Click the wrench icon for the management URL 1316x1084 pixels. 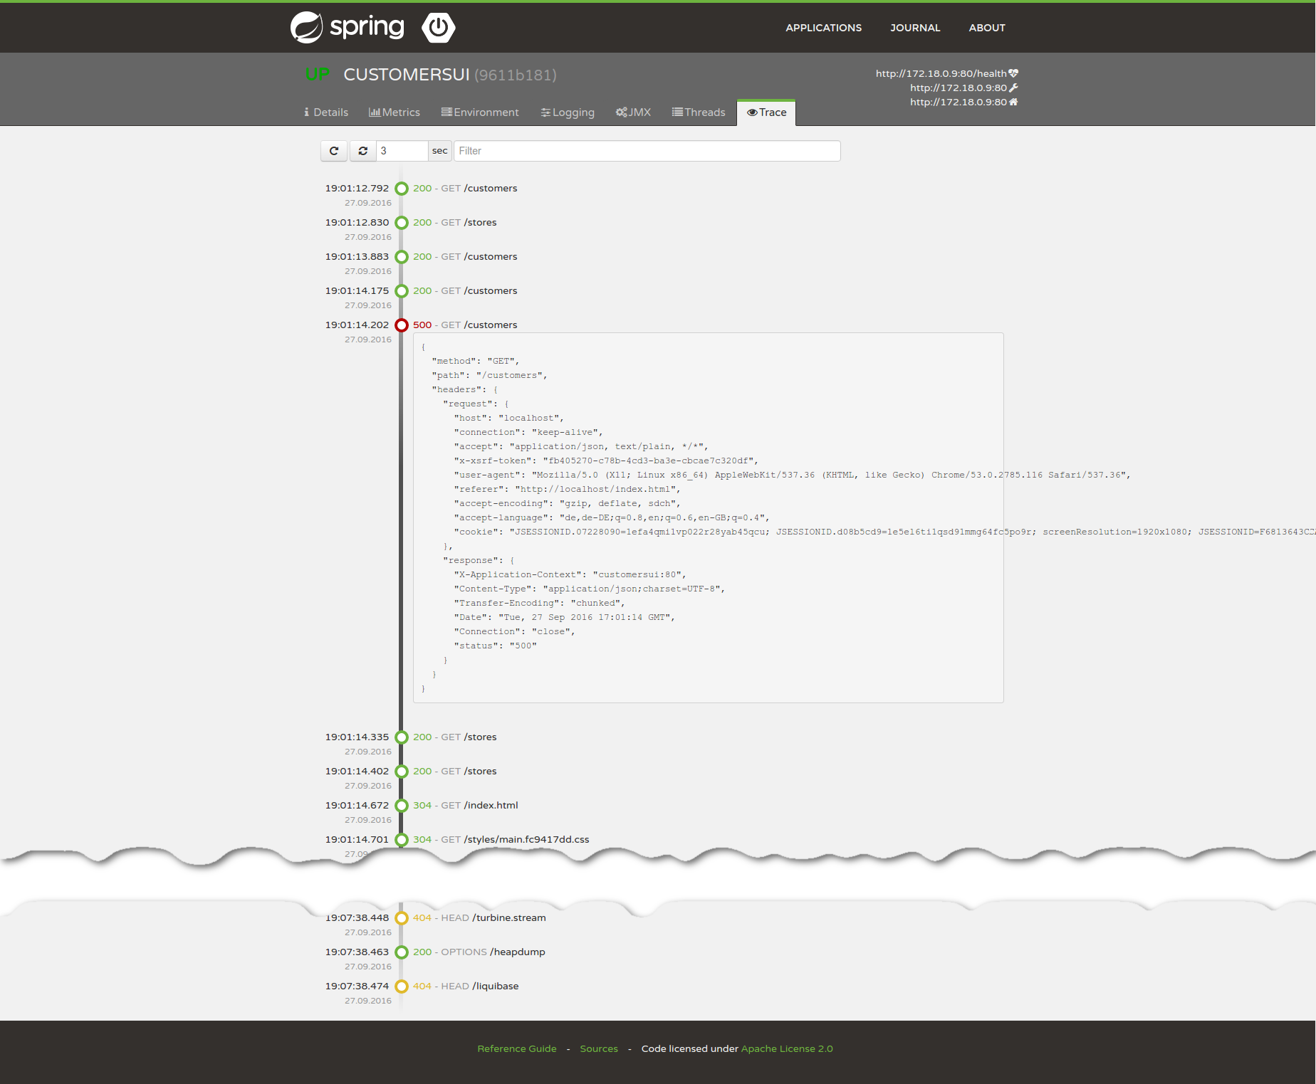click(x=1013, y=88)
